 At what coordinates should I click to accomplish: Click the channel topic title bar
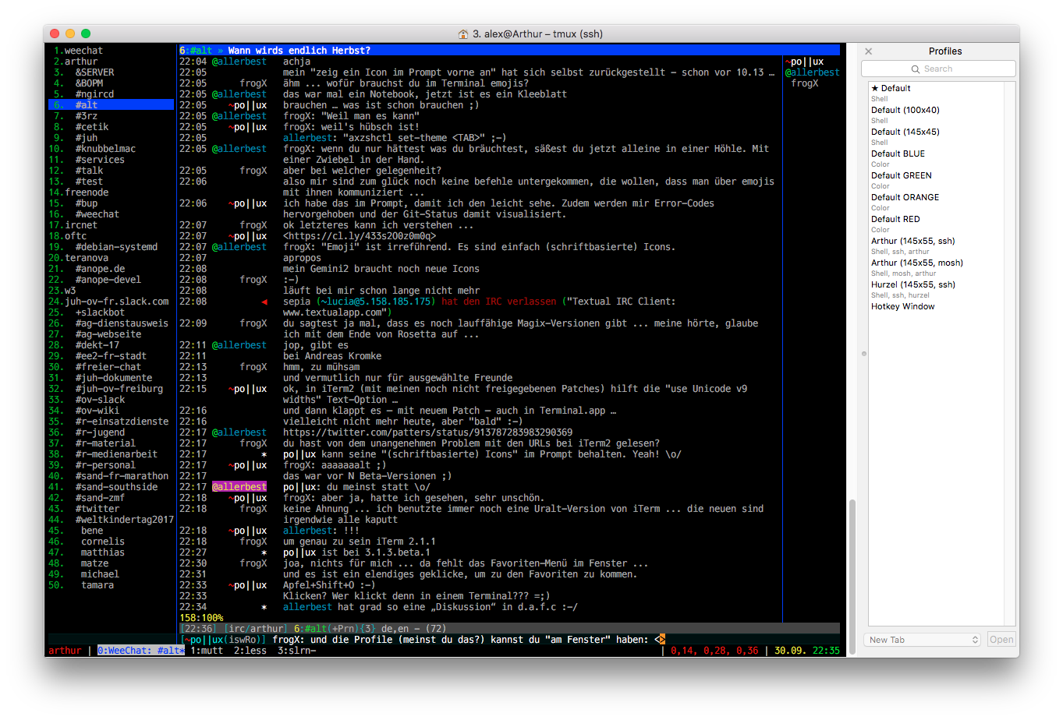pos(509,50)
